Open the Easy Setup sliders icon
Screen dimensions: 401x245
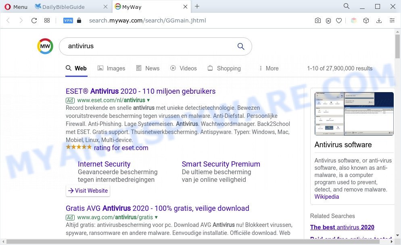(392, 21)
